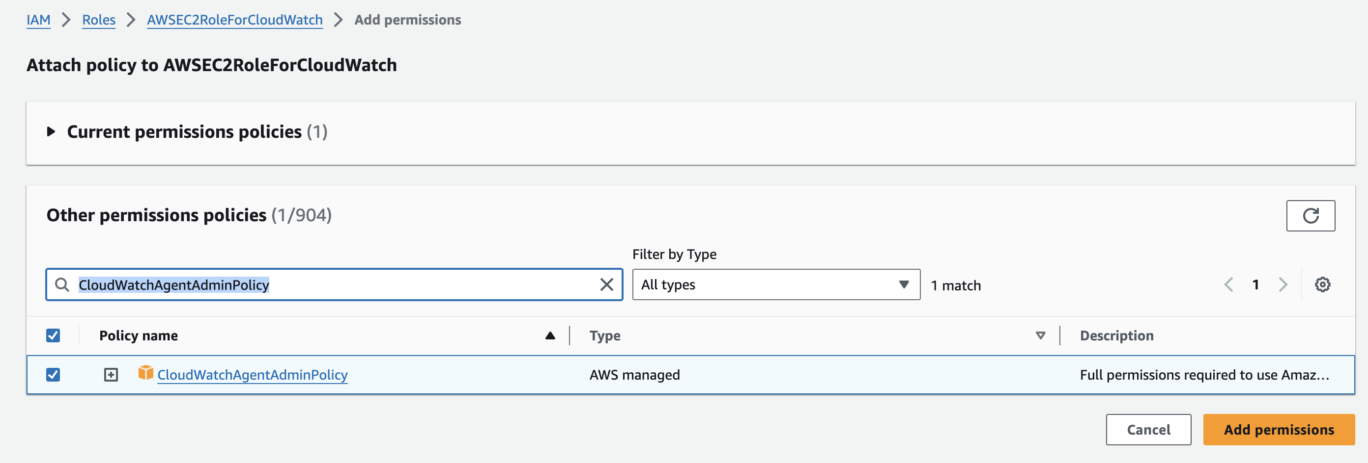The height and width of the screenshot is (463, 1368).
Task: Go to next page of policies
Action: (1282, 285)
